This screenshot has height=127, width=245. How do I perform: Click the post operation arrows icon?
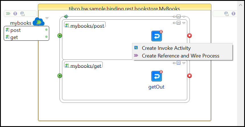pos(7,30)
